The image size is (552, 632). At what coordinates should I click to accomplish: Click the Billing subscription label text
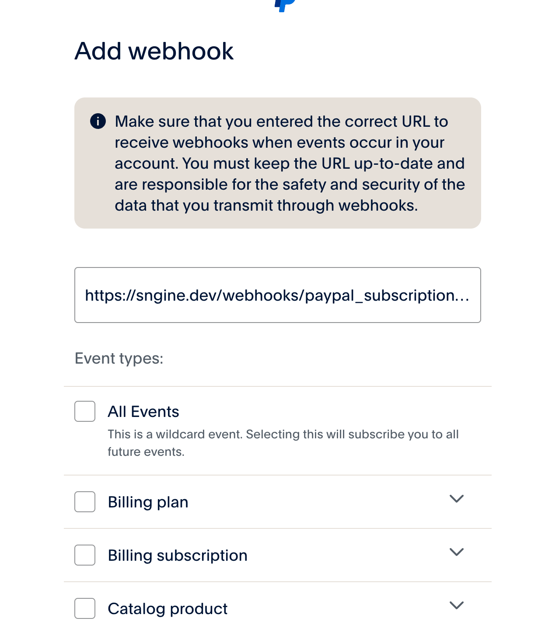(x=178, y=556)
